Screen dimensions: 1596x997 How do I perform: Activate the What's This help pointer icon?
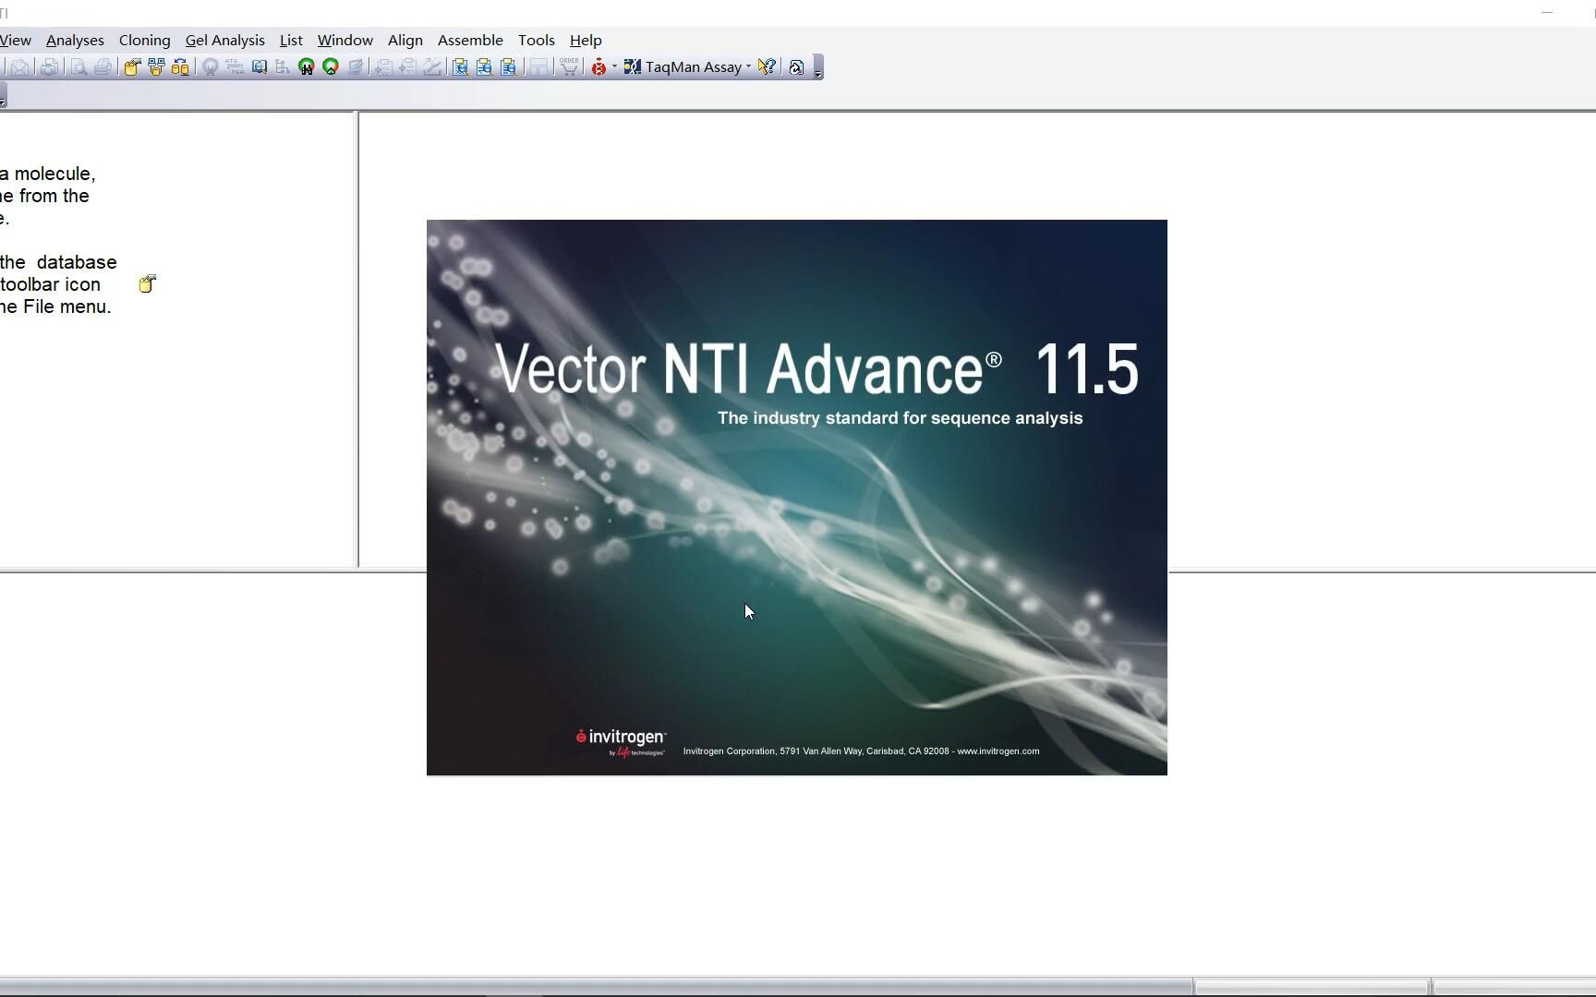[767, 67]
